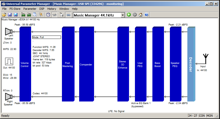The height and width of the screenshot is (119, 220).
Task: Click the blue help question mark icon
Action: [x=146, y=15]
